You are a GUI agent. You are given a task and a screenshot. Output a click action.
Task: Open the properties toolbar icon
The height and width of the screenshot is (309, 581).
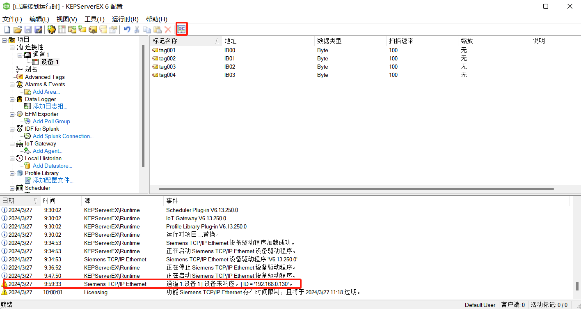click(113, 30)
